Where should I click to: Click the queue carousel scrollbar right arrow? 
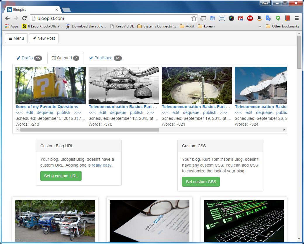pyautogui.click(x=284, y=129)
